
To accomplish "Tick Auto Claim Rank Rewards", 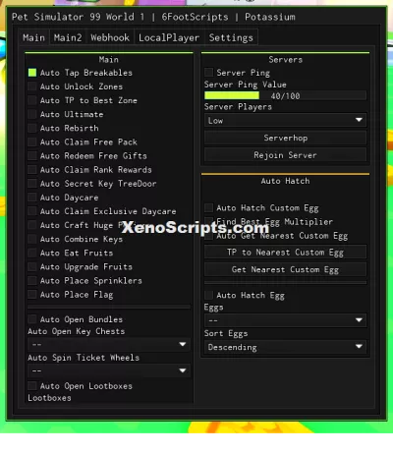I will tap(32, 170).
